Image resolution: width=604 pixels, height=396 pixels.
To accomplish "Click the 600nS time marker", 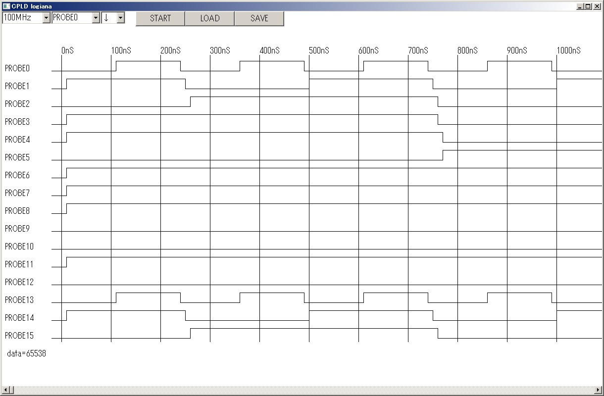I will click(x=369, y=50).
